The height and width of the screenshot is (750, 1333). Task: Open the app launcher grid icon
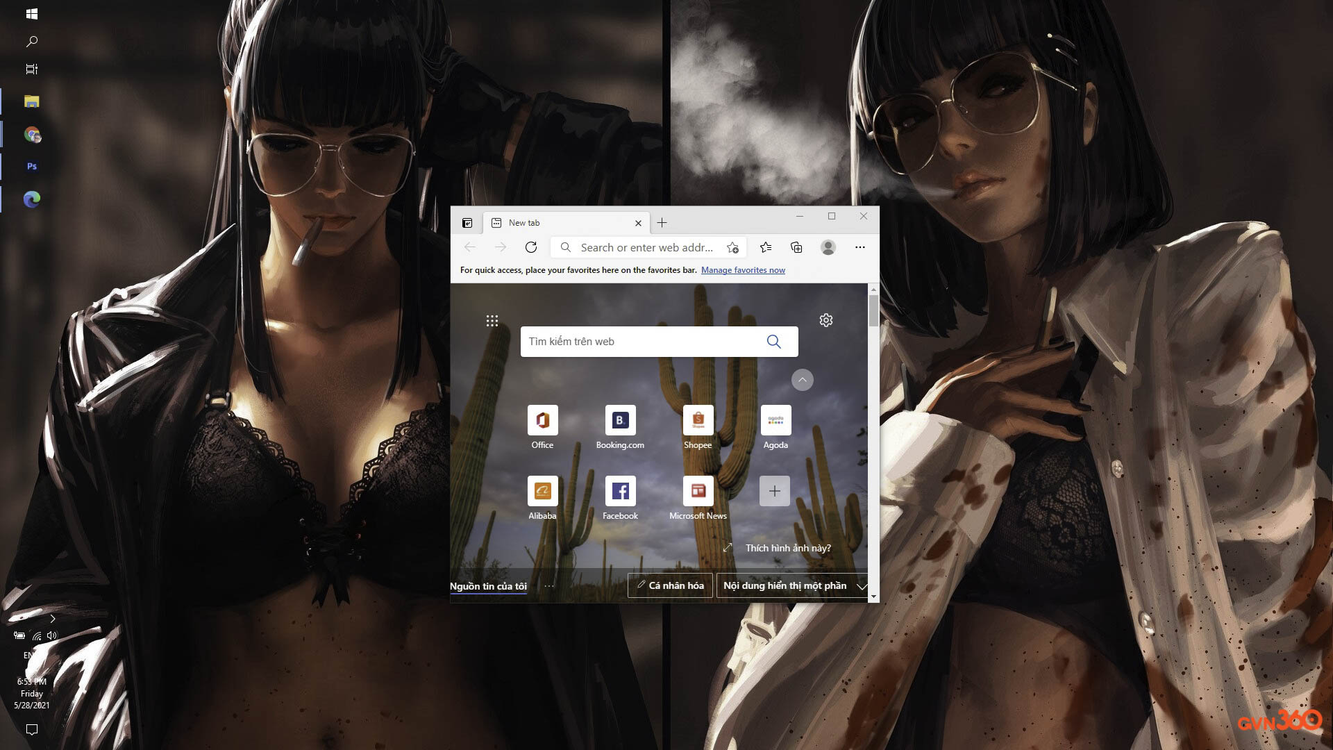click(x=492, y=321)
